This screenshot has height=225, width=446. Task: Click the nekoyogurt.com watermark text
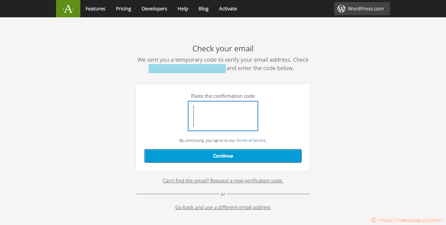coord(407,220)
